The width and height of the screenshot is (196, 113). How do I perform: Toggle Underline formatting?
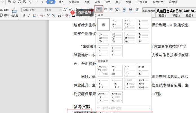click(x=34, y=15)
